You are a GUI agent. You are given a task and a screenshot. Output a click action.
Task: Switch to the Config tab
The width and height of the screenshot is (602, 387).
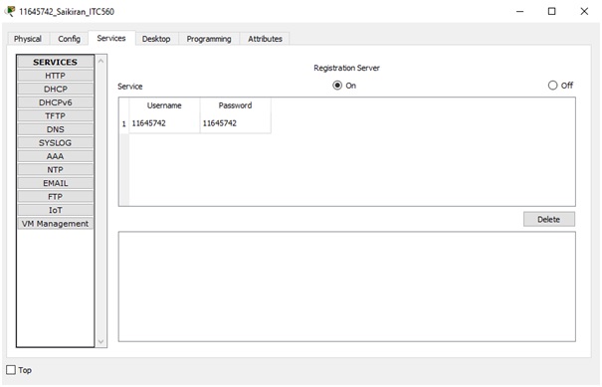(69, 39)
